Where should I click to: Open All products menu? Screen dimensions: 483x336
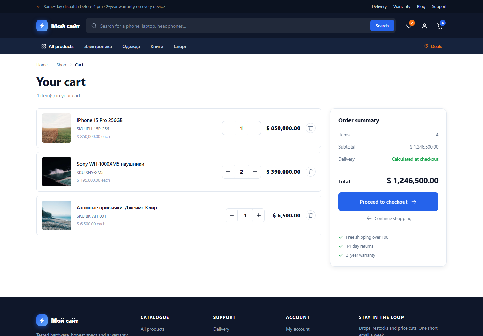tap(57, 46)
